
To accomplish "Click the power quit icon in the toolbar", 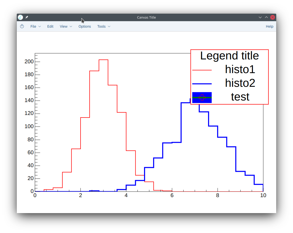I will pos(22,26).
